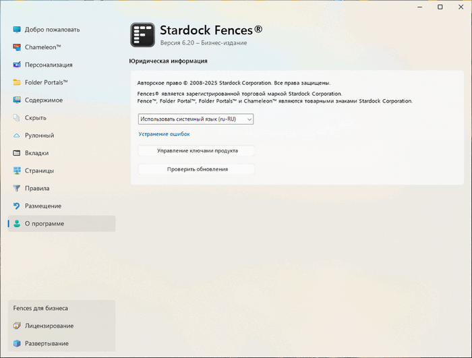Click the Размещение sidebar icon
The width and height of the screenshot is (472, 358).
click(x=18, y=206)
